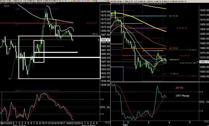The image size is (209, 126).
Task: Click day 5 on right chart time axis
Action: click(x=190, y=122)
